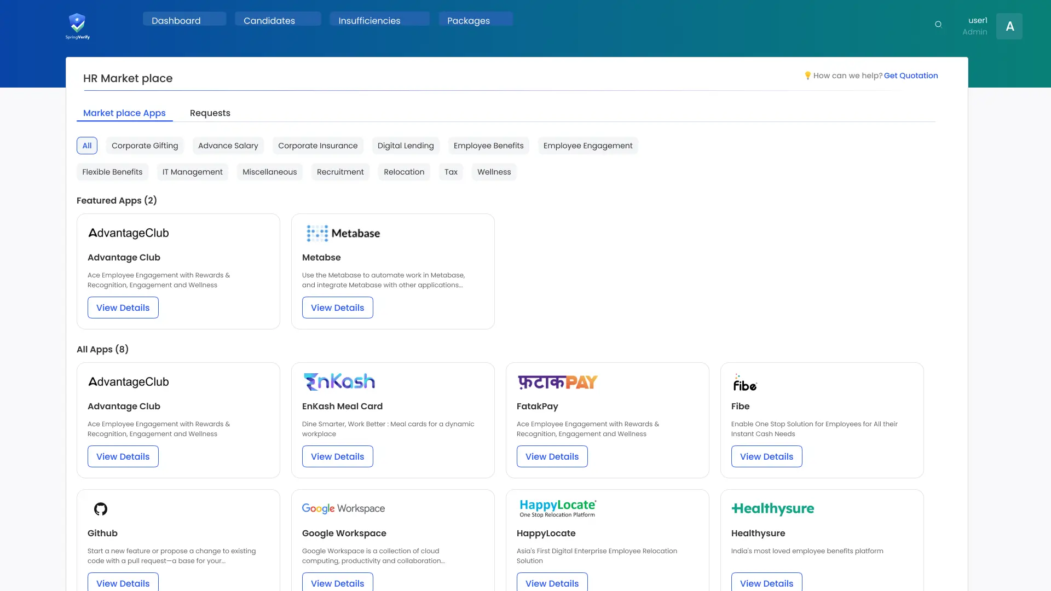View Details of Advantage Club under All Apps
This screenshot has width=1051, height=591.
(x=123, y=456)
